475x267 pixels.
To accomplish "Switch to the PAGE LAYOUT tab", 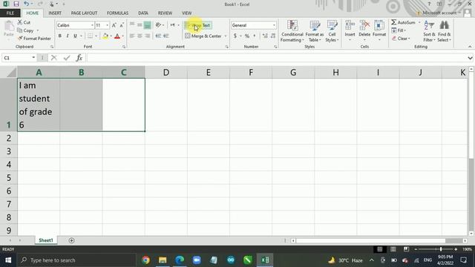I will pyautogui.click(x=84, y=13).
